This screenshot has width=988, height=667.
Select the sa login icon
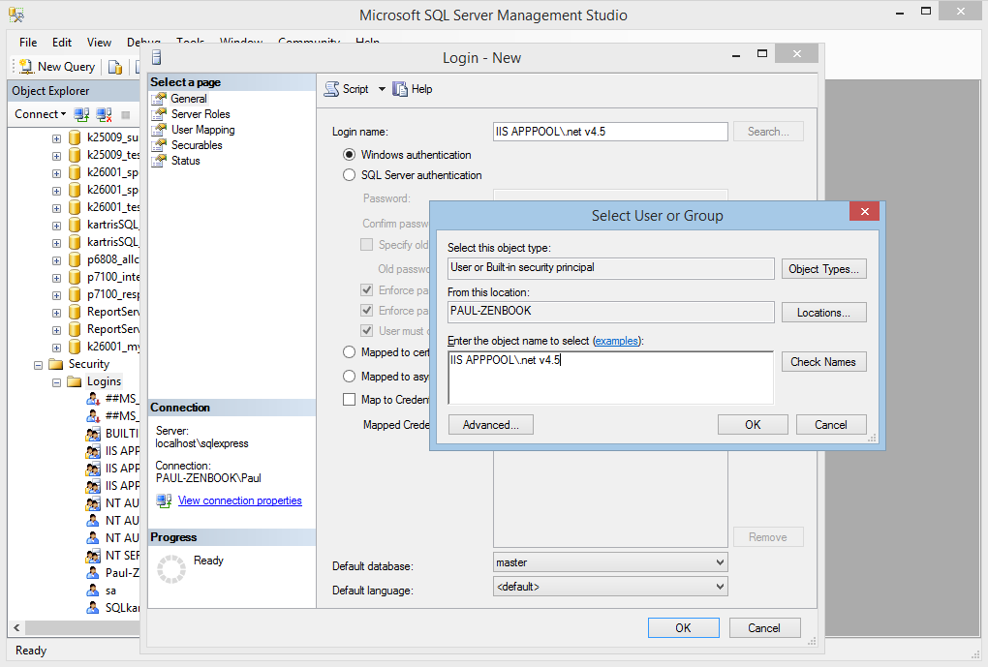click(93, 591)
